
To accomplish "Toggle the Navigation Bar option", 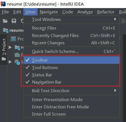I will point(71,82).
